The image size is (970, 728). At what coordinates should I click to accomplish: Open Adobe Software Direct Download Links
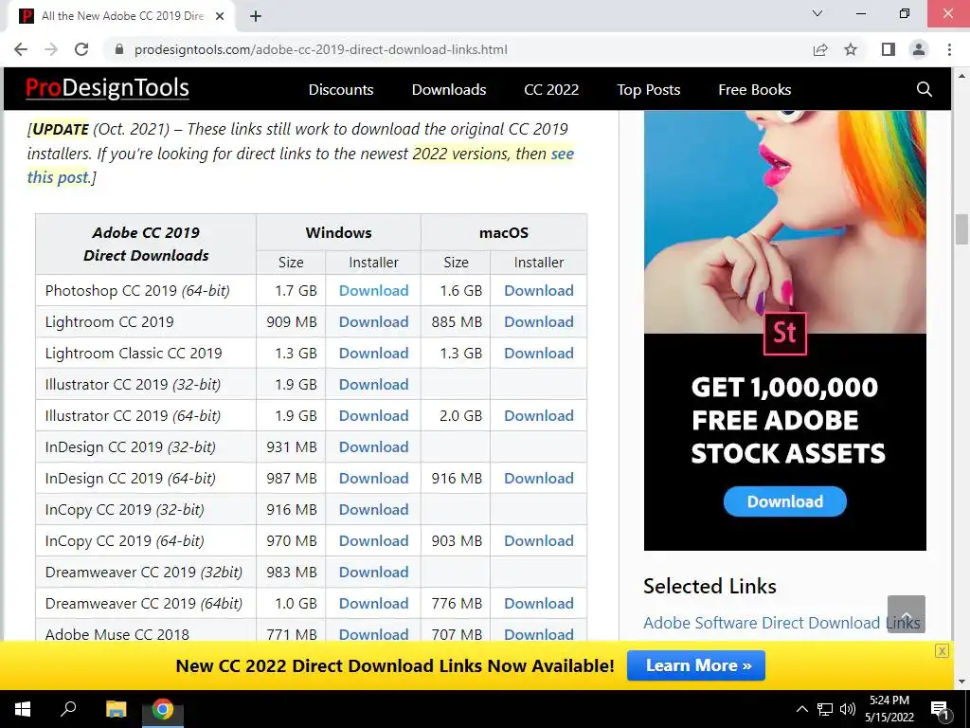(x=781, y=623)
